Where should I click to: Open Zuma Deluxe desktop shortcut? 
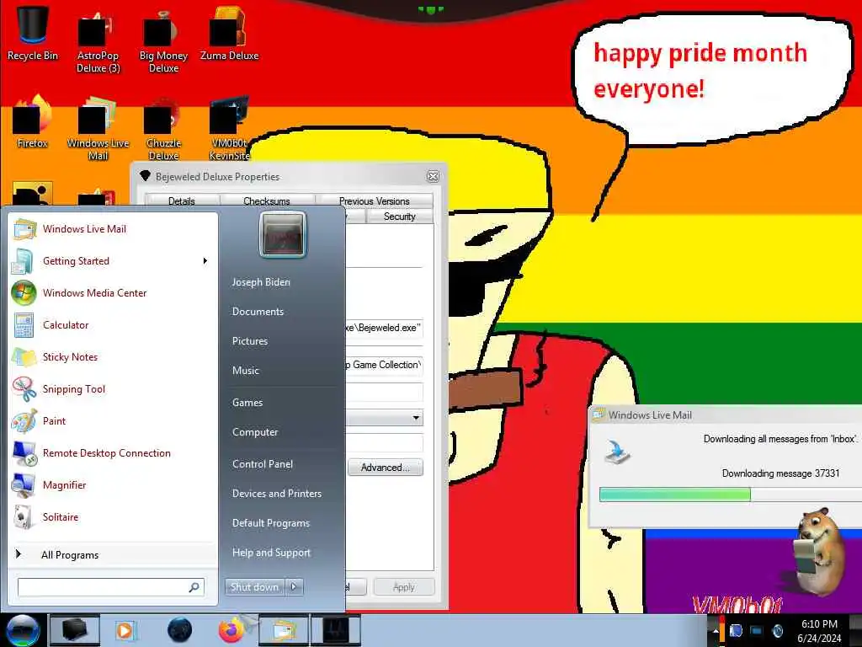229,34
